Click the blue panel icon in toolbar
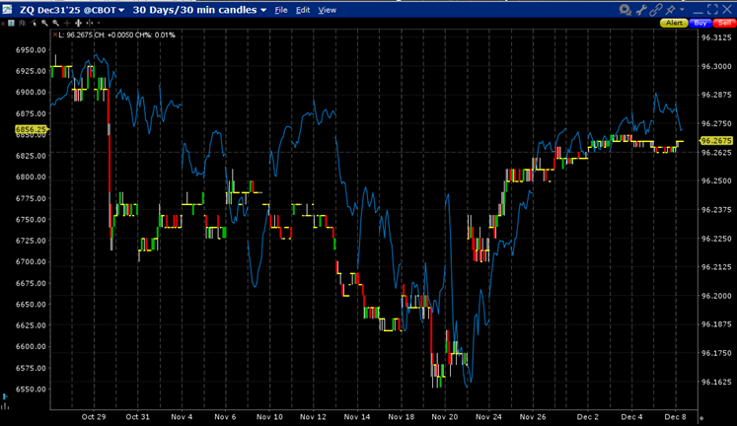This screenshot has height=426, width=737. click(x=11, y=23)
